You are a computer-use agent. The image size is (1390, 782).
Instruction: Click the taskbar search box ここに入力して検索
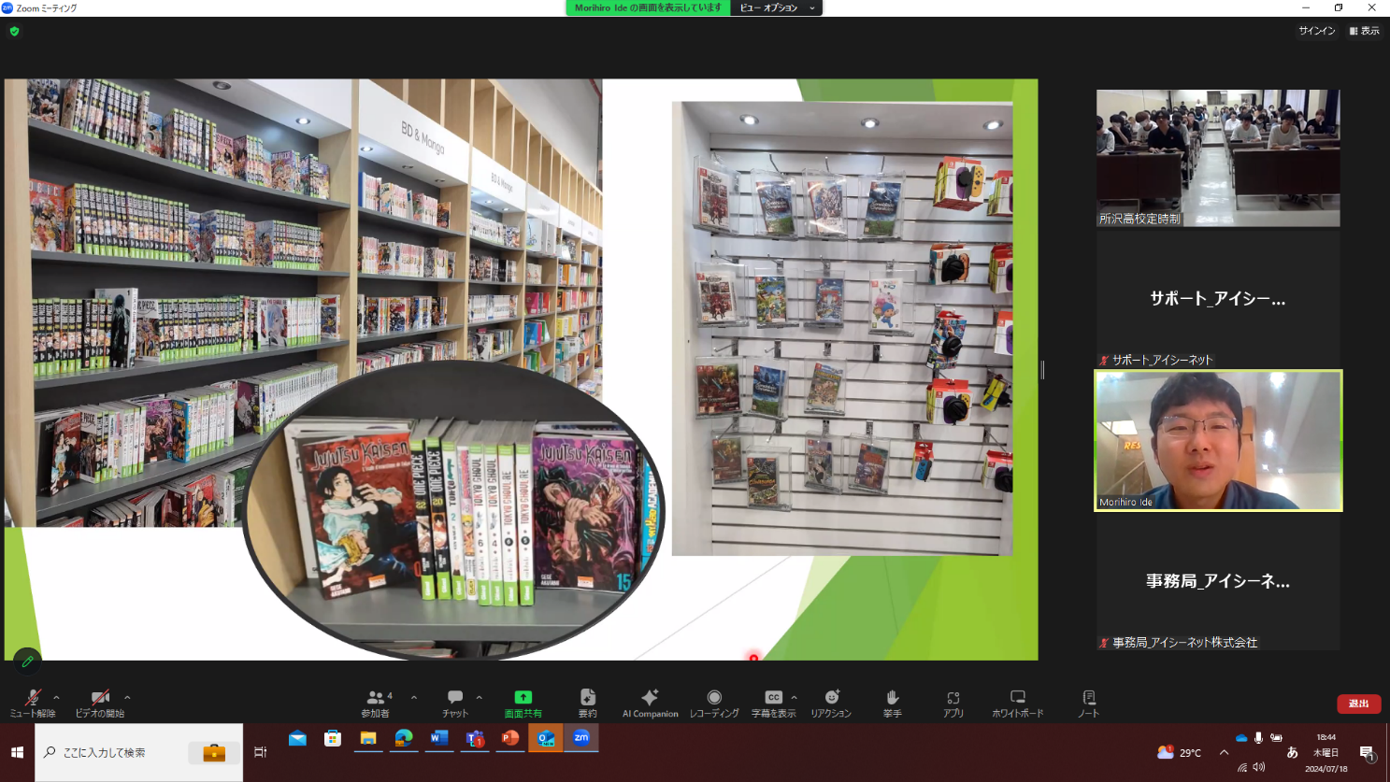pyautogui.click(x=139, y=752)
